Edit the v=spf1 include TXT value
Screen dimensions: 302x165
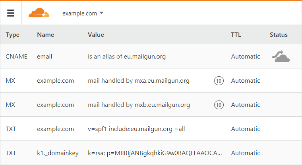[136, 129]
